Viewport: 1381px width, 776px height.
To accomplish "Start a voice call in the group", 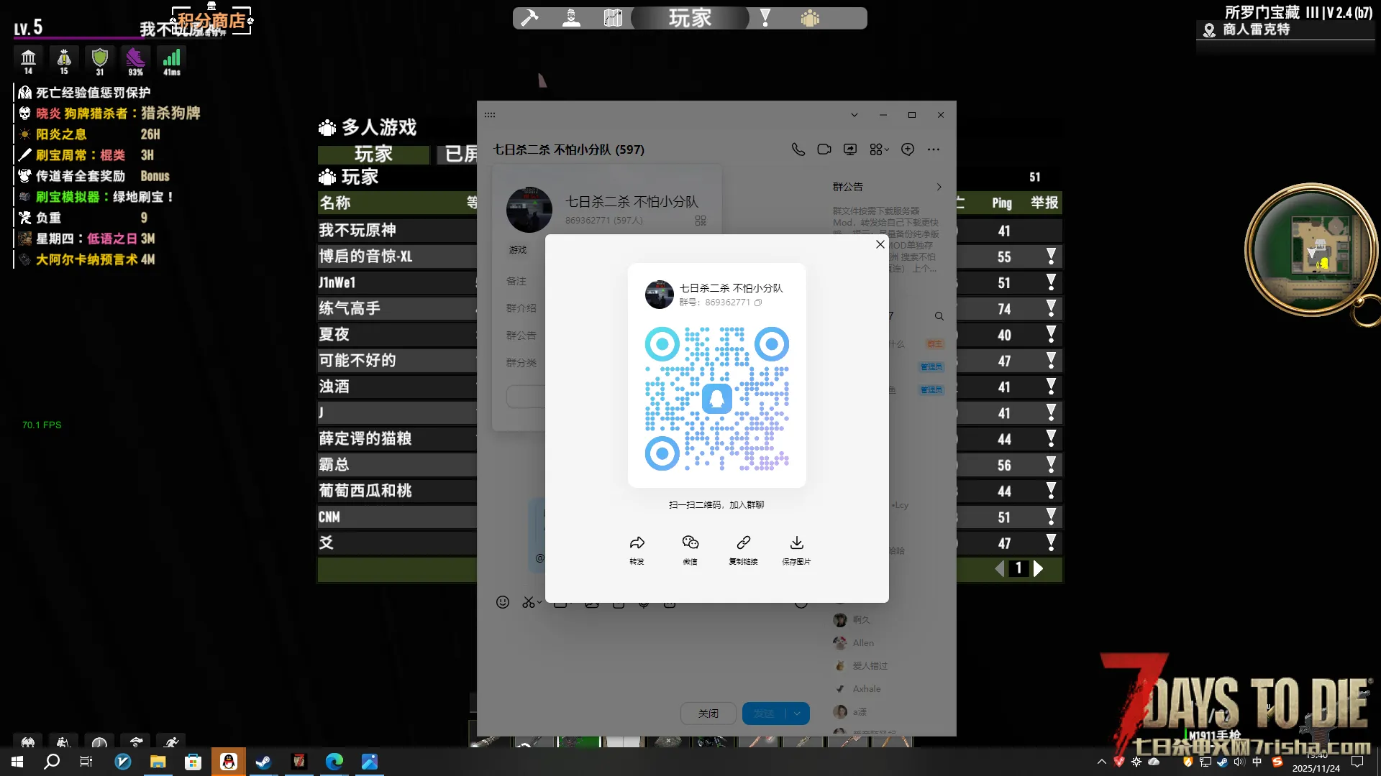I will 798,149.
